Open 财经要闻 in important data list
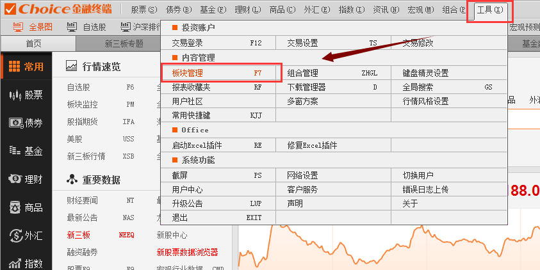This screenshot has height=270, width=540. point(82,200)
